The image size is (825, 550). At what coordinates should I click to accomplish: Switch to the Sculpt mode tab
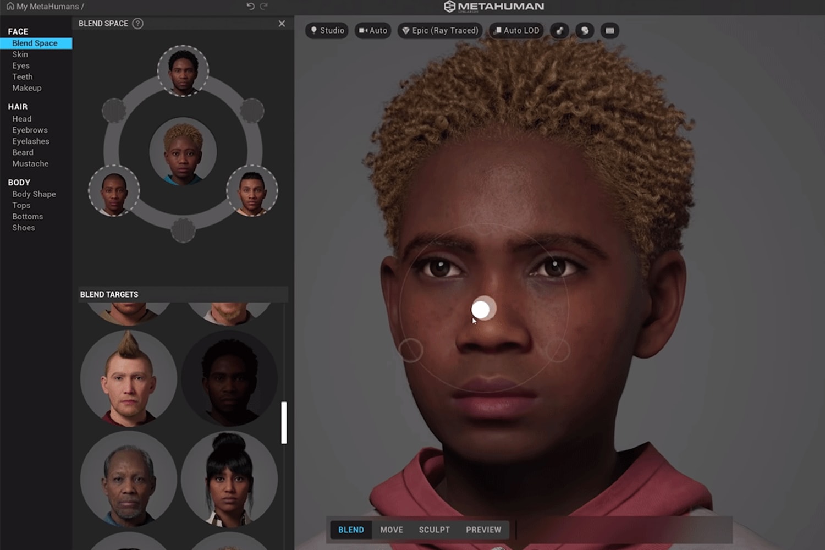point(435,530)
